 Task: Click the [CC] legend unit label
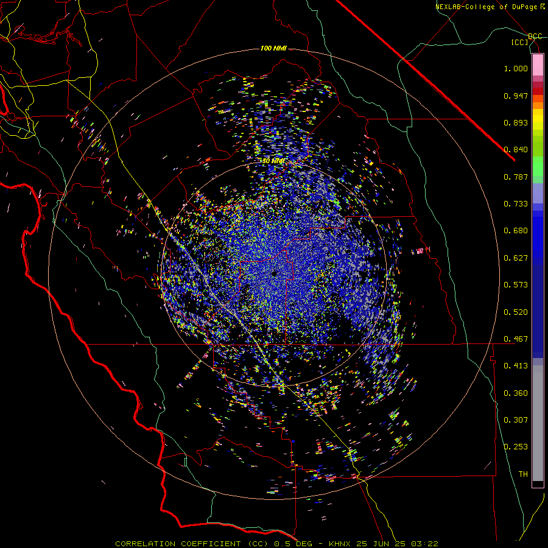[520, 42]
